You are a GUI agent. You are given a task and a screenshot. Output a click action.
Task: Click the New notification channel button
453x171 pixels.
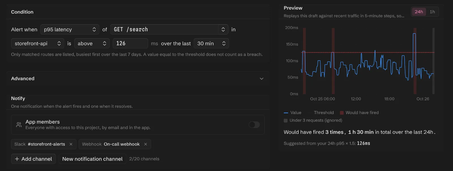tap(92, 159)
